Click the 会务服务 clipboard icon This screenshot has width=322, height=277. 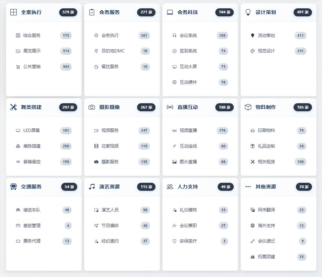tap(92, 12)
